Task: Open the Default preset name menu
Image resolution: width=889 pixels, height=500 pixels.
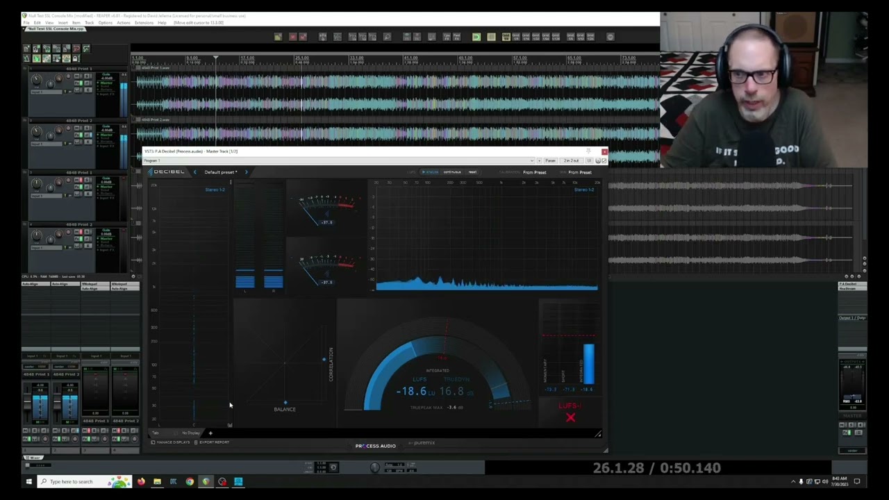Action: (x=220, y=172)
